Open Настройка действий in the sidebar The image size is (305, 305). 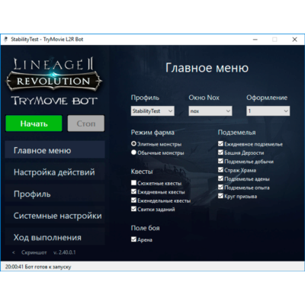pos(55,172)
